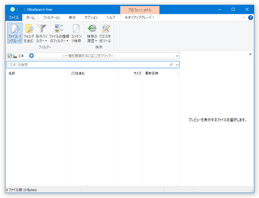Sort by the 更新日時 column header
Image resolution: width=259 pixels, height=198 pixels.
click(x=160, y=73)
